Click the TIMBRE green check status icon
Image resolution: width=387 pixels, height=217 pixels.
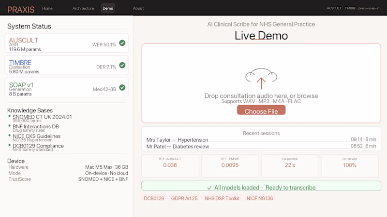122,65
